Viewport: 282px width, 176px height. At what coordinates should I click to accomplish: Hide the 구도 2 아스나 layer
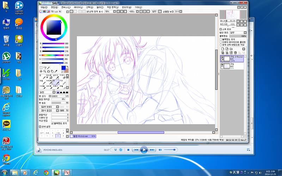pyautogui.click(x=222, y=57)
